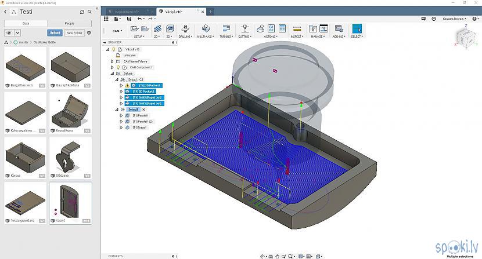Choose the 3D milling strategy icon
The height and width of the screenshot is (259, 482).
170,29
